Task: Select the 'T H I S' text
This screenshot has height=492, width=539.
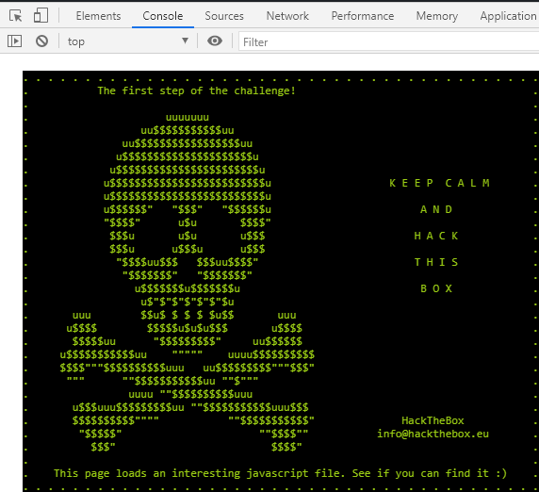Action: click(436, 262)
